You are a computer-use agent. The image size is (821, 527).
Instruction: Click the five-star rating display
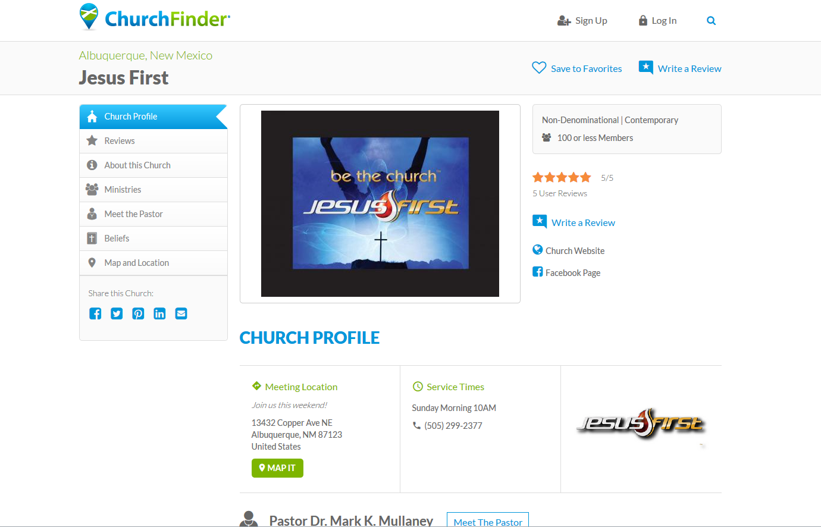click(562, 177)
